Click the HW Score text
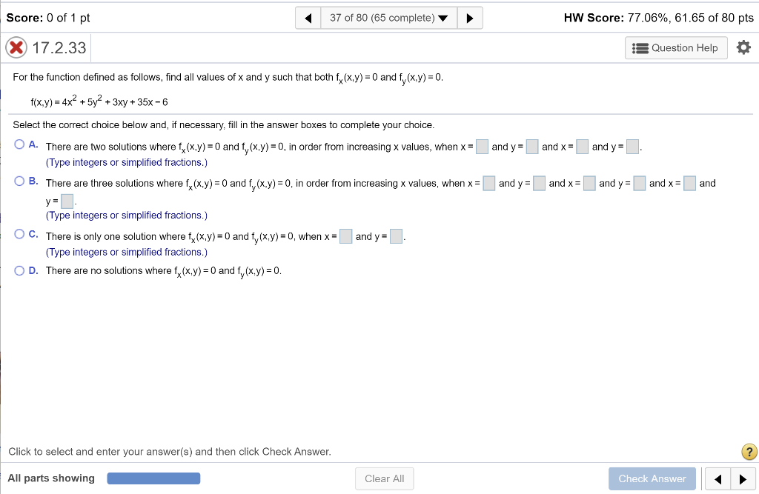 [658, 18]
